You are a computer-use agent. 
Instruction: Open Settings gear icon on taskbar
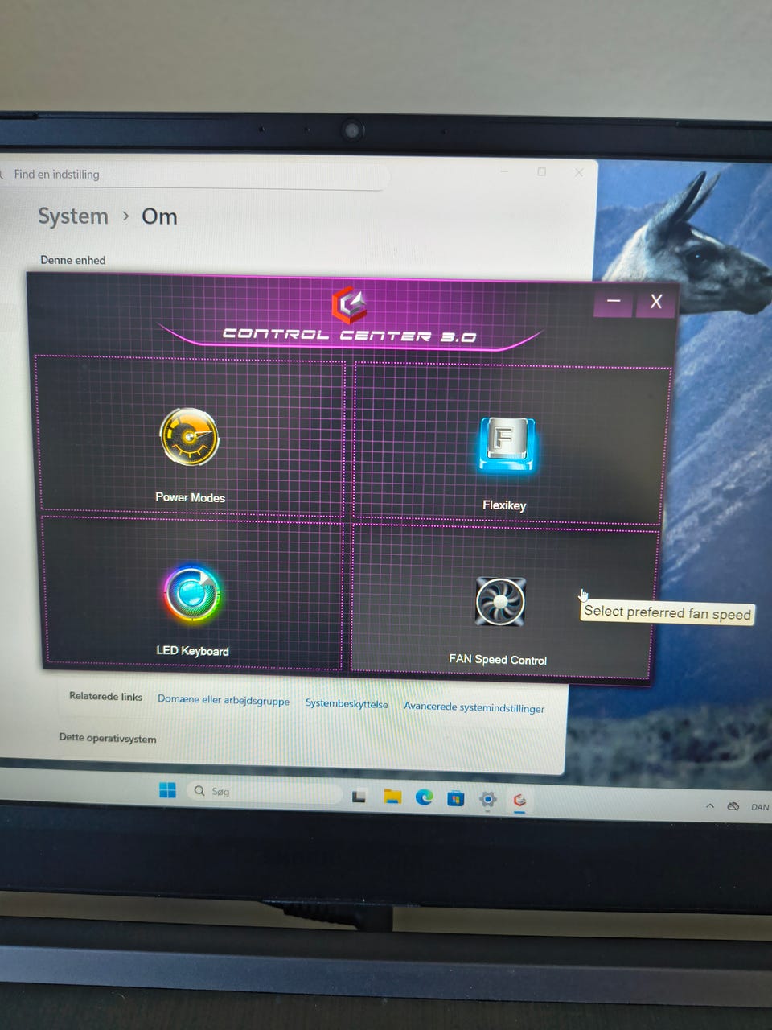[x=487, y=799]
